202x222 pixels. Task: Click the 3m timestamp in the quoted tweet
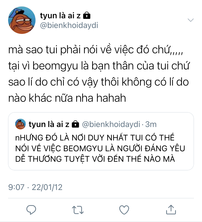(151, 124)
